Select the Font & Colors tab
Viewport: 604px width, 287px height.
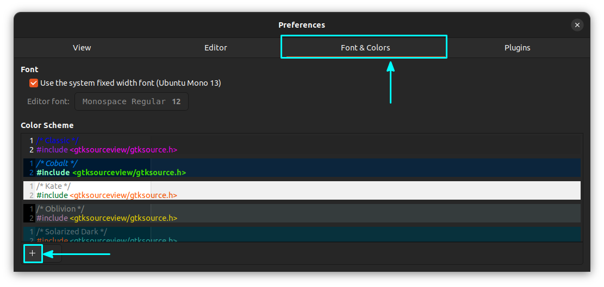365,48
